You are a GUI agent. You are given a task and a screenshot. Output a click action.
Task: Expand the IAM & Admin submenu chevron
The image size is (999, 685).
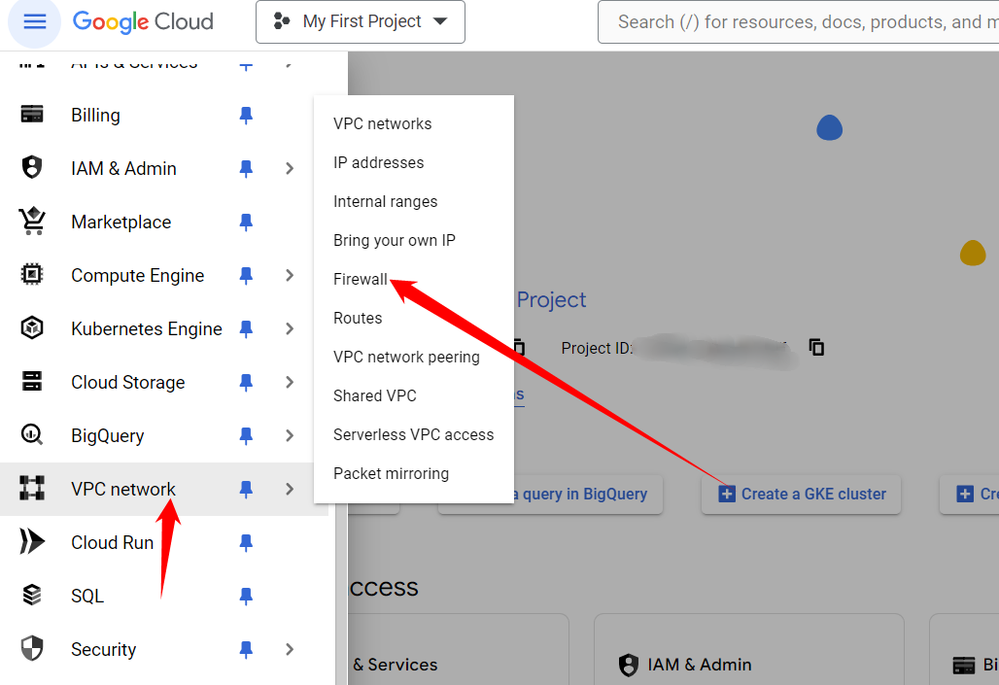coord(290,168)
